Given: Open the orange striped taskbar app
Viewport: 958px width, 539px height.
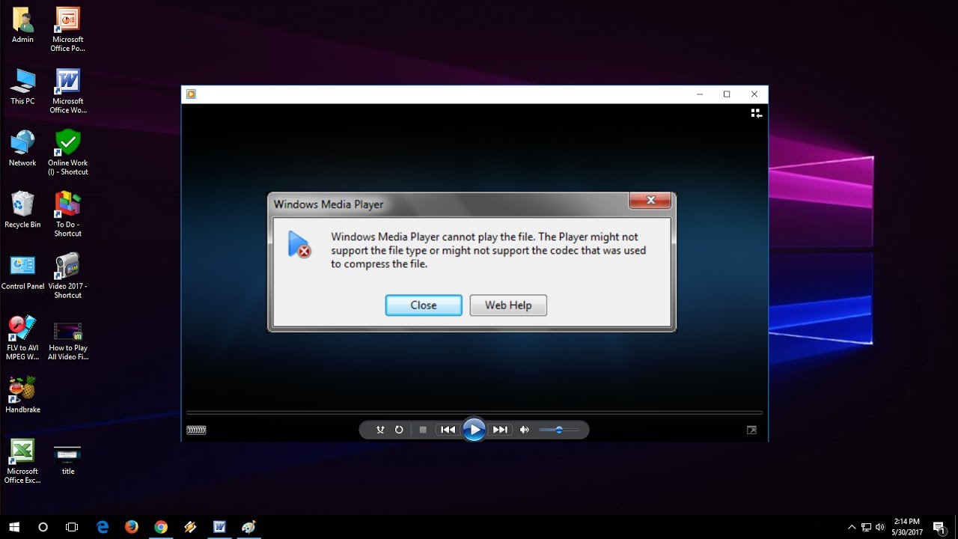Looking at the screenshot, I should pos(190,527).
